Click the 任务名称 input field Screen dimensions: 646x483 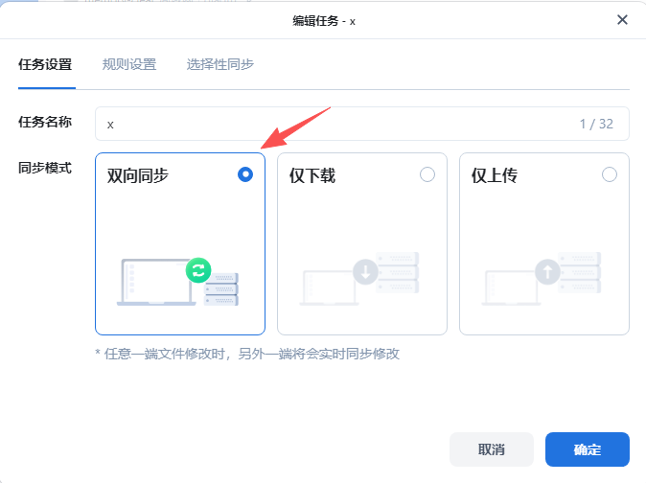(361, 124)
